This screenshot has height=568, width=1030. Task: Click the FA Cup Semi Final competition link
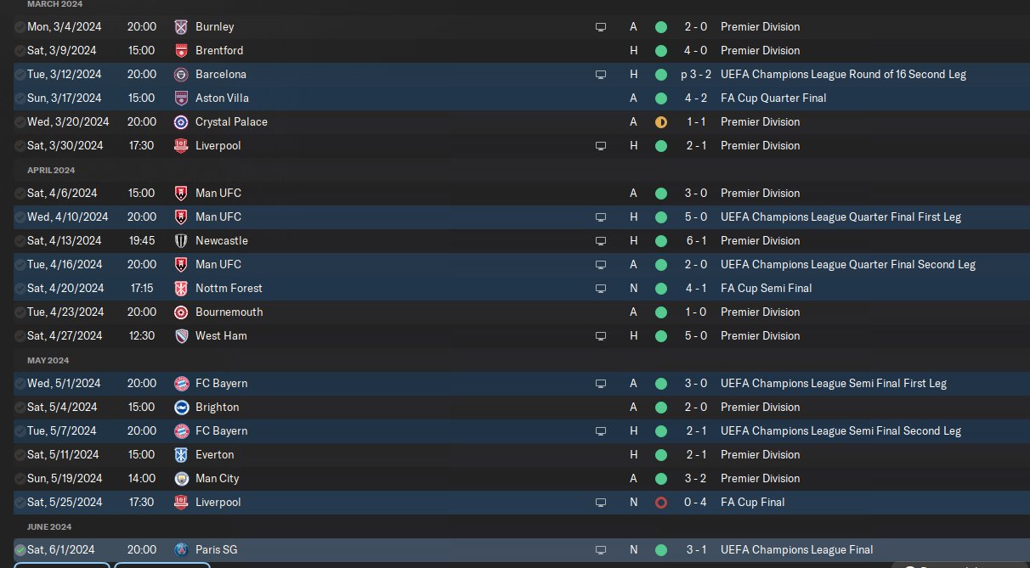tap(766, 289)
